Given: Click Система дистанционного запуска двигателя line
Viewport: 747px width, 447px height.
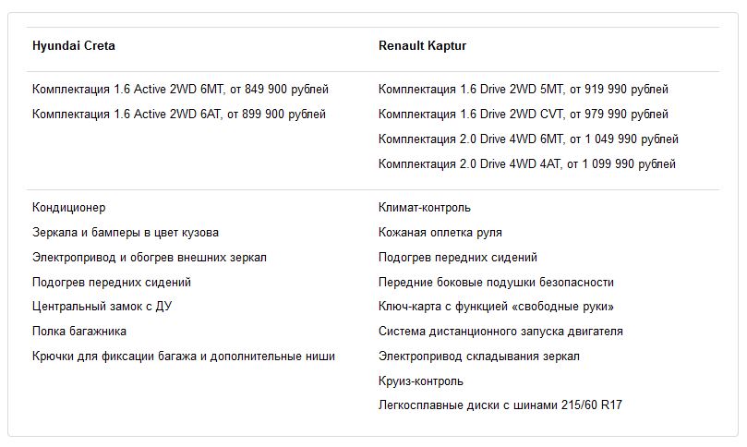Looking at the screenshot, I should tap(500, 332).
